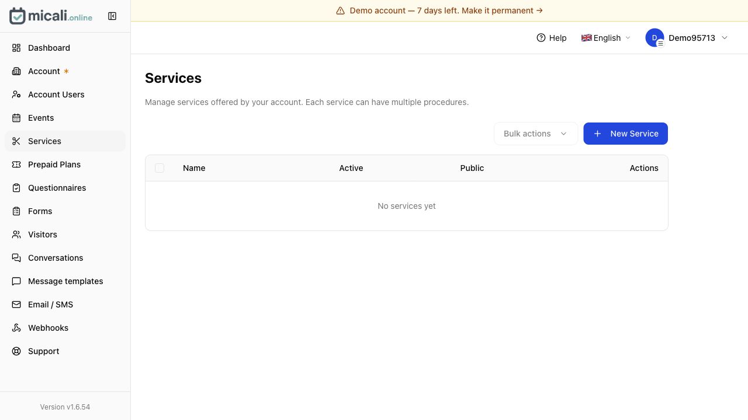Click the Name column header
The image size is (748, 420).
point(194,168)
